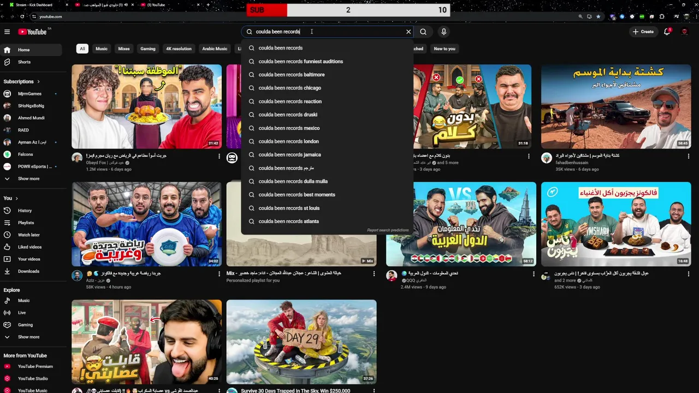This screenshot has height=393, width=699.
Task: Open the account avatar menu
Action: 684,32
